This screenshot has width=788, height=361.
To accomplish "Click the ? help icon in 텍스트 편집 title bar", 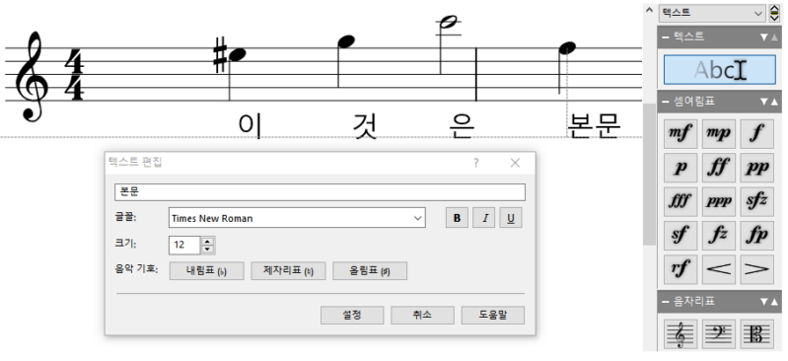I will coord(476,163).
